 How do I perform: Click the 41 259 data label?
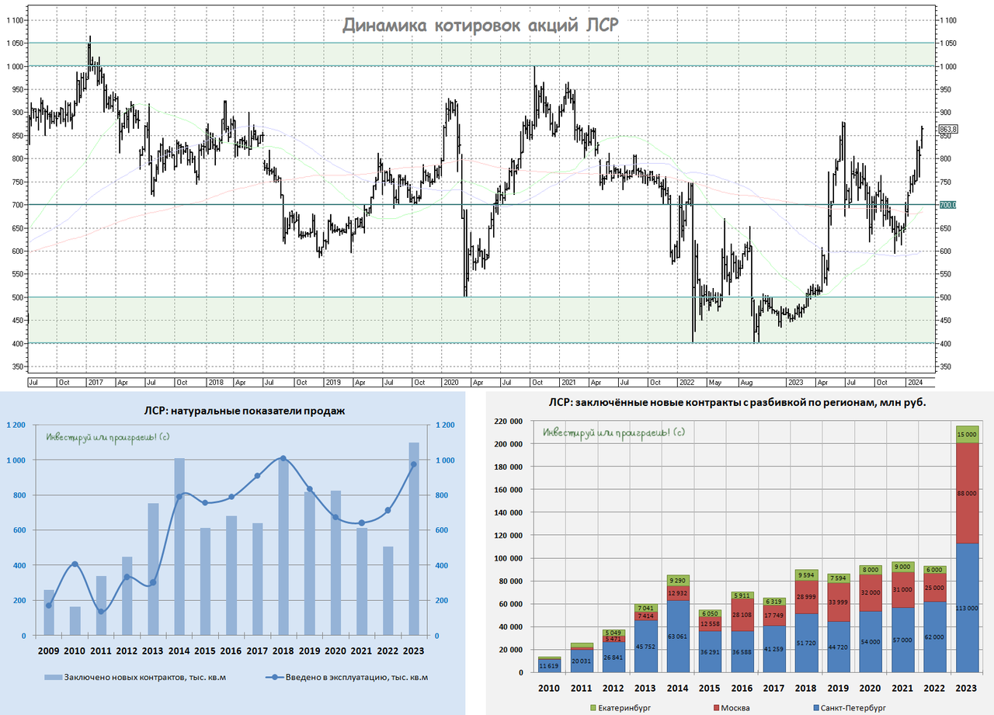click(x=773, y=649)
